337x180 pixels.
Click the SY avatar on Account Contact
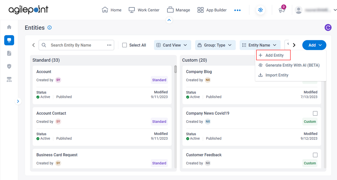coord(58,122)
